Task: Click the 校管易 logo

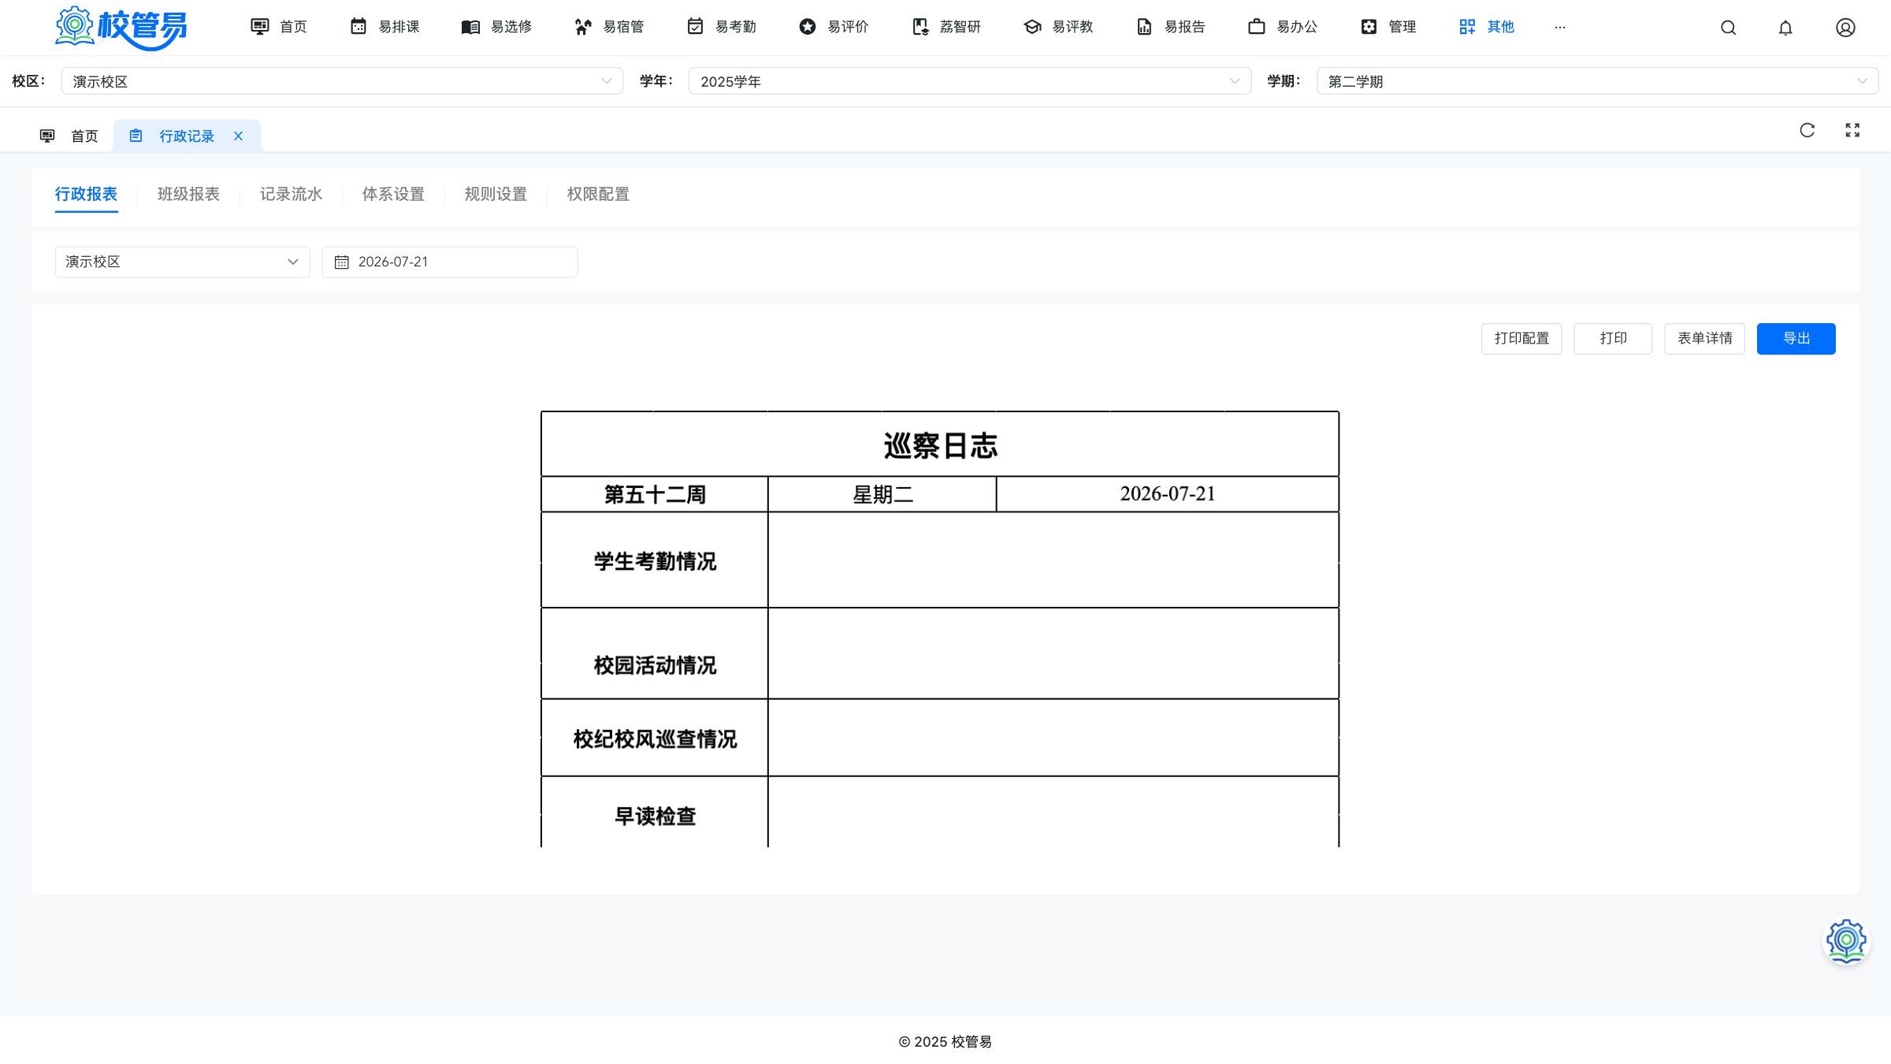Action: click(x=121, y=28)
